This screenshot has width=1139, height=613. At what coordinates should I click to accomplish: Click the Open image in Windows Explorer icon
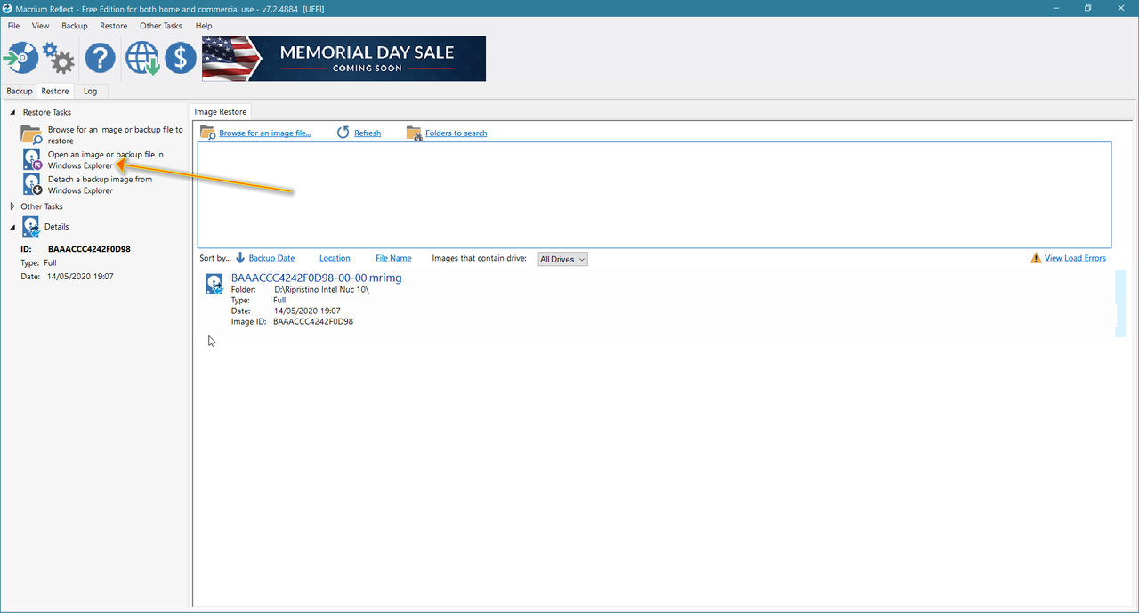click(32, 159)
